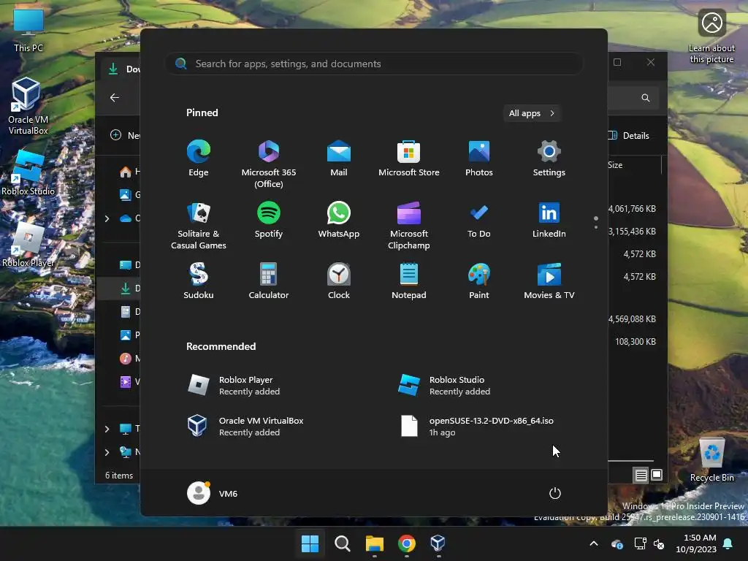This screenshot has width=748, height=561.
Task: Click the 108,300 KB file size entry
Action: (636, 342)
